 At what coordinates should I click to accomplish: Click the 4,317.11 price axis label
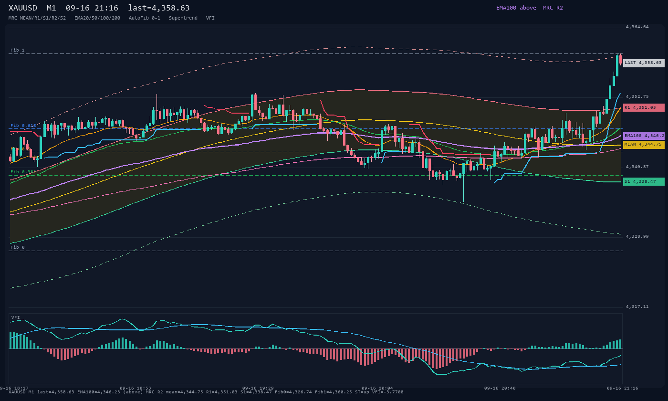point(637,306)
